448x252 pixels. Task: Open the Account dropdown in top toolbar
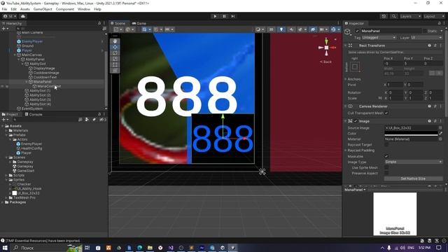click(x=10, y=16)
